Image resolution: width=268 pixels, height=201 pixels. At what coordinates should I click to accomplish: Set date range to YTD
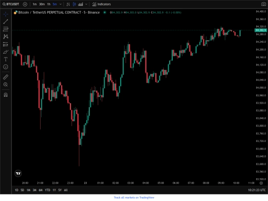pyautogui.click(x=48, y=190)
